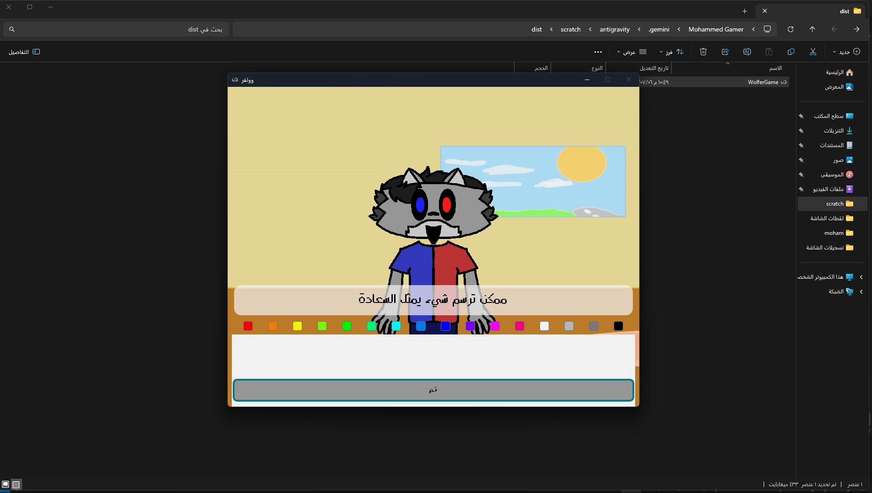The height and width of the screenshot is (493, 872).
Task: Click the search magnifier icon
Action: (x=12, y=29)
